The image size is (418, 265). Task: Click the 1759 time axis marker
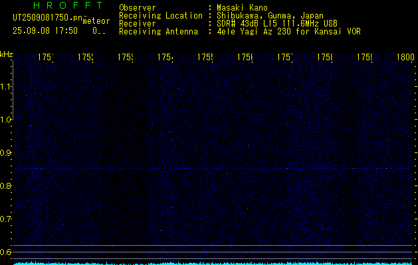(x=365, y=57)
